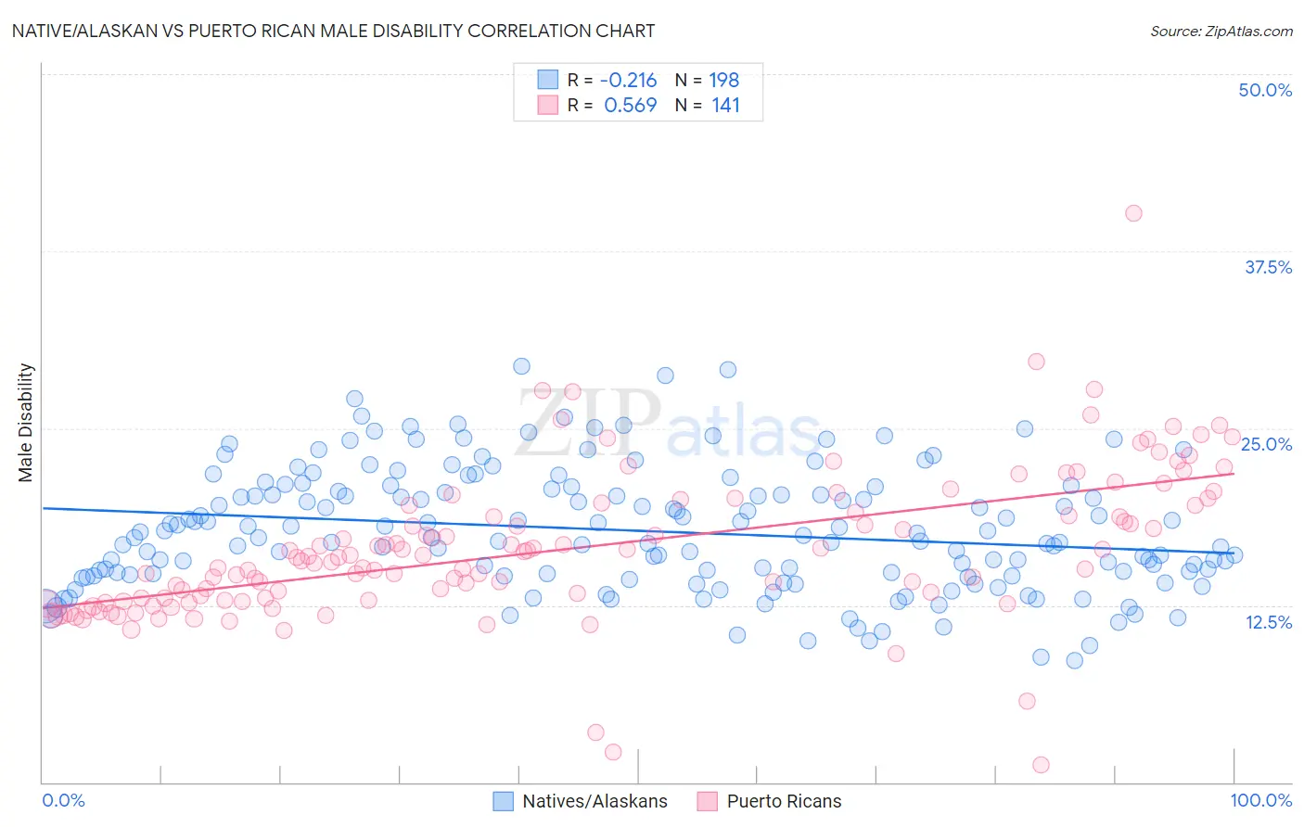Click the blue swatch beside R = -0.216
Screen dimensions: 1304x827
click(547, 80)
